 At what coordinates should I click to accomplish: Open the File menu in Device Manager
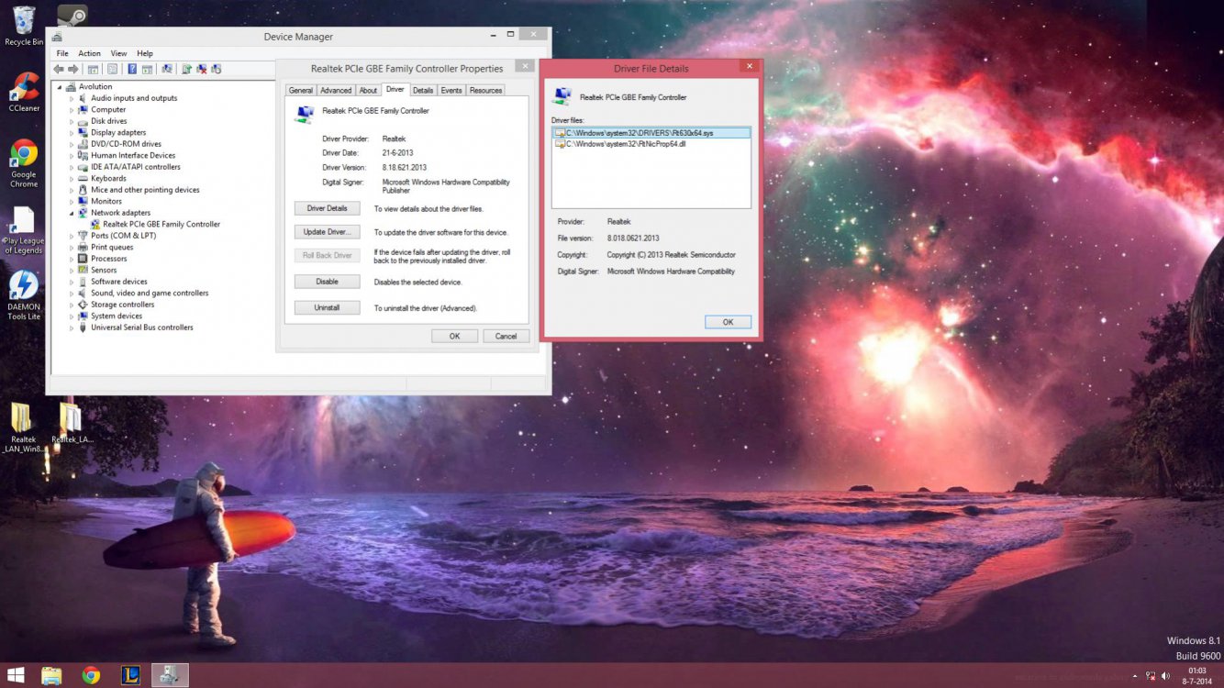(62, 53)
